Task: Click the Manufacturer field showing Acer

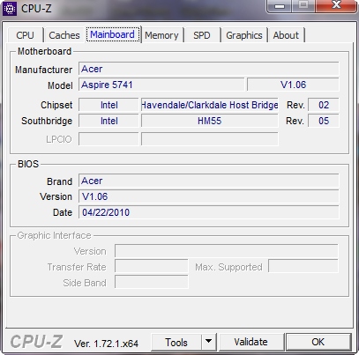Action: click(209, 69)
